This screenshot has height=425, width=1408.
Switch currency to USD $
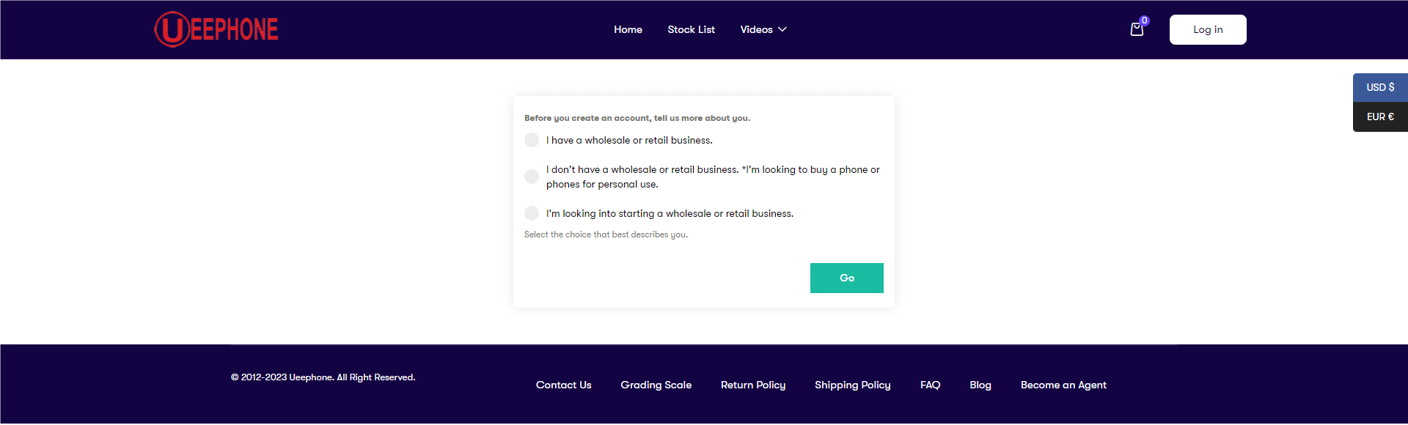coord(1380,87)
